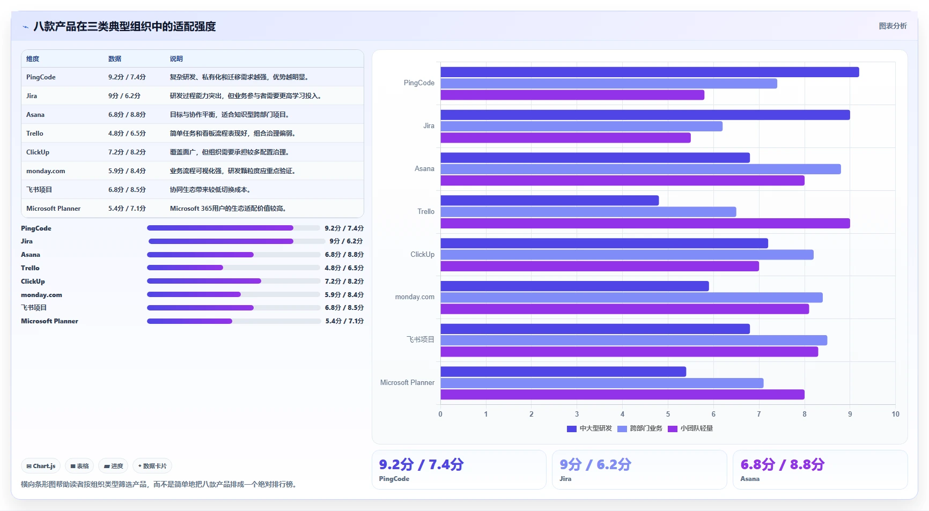The image size is (929, 511).
Task: Click the monday.com label on chart axis
Action: click(415, 297)
